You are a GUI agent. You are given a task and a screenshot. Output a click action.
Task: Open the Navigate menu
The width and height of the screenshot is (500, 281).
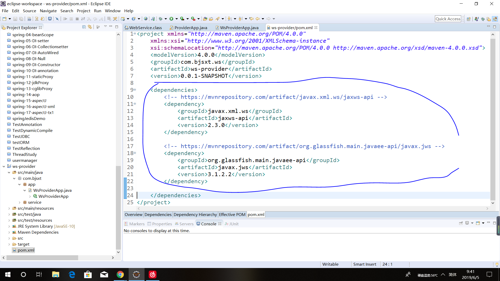[x=48, y=11]
